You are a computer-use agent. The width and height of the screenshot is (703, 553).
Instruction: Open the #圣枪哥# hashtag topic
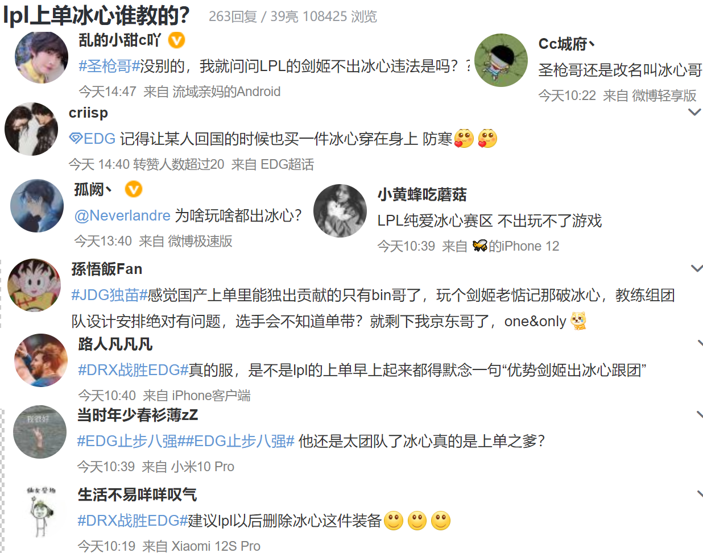coord(109,66)
